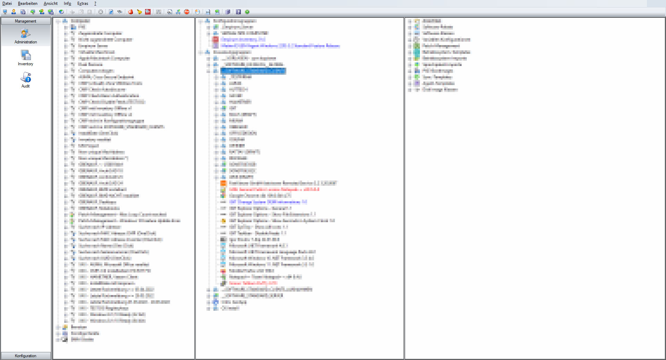Click the red STOP sign toolbar icon

click(x=187, y=12)
